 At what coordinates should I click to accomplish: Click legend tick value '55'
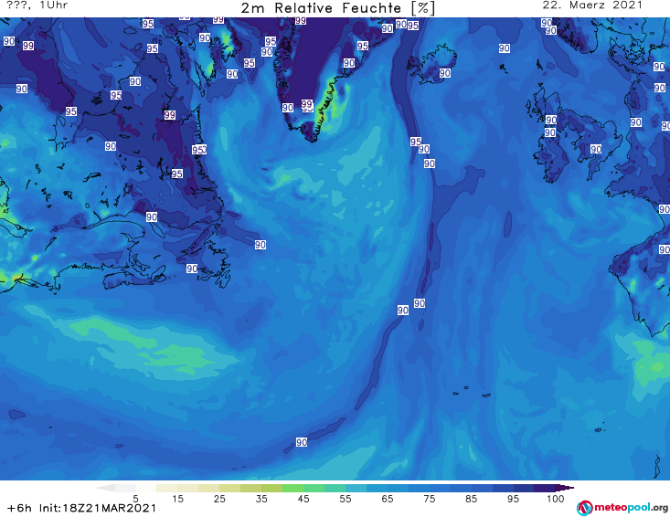tap(346, 499)
